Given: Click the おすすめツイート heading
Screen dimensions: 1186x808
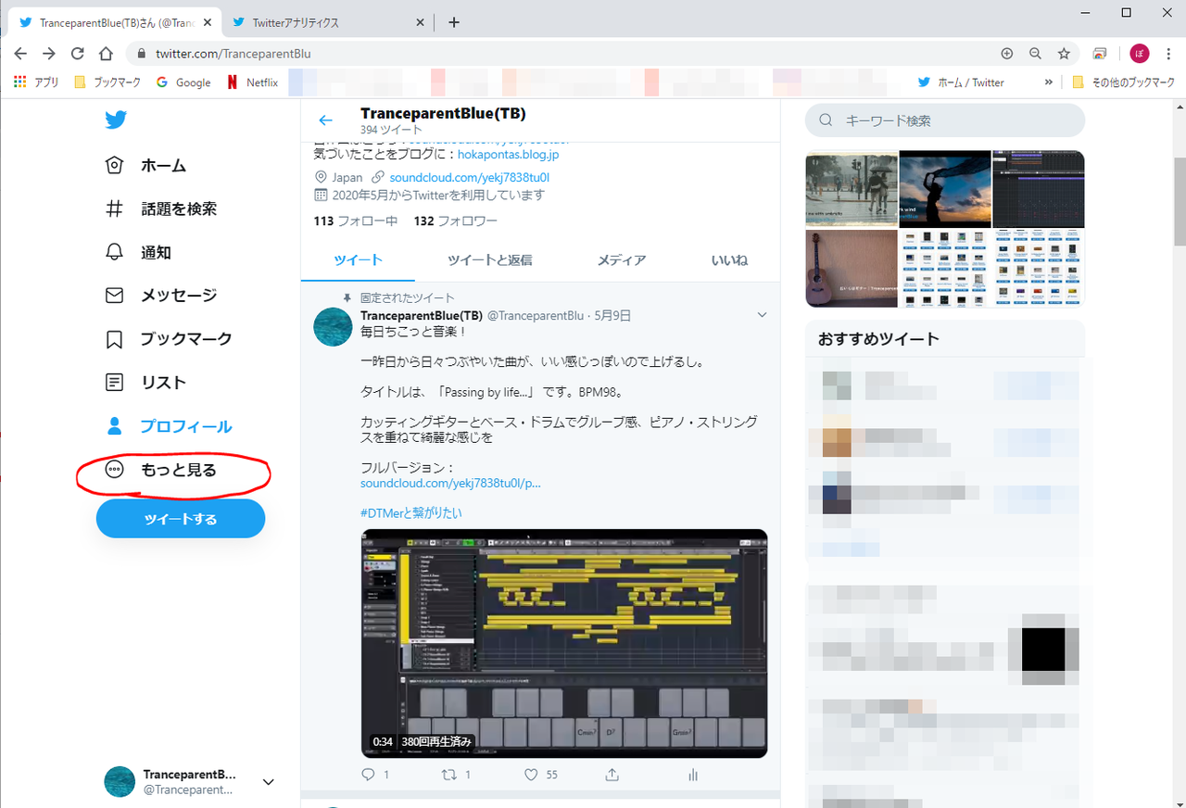Looking at the screenshot, I should coord(878,339).
